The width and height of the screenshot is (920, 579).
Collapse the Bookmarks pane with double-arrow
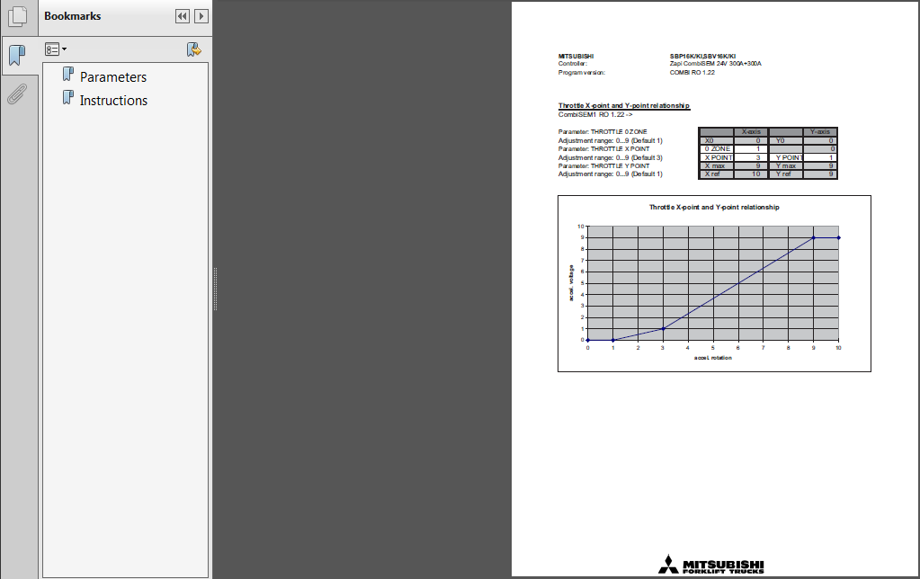point(183,16)
